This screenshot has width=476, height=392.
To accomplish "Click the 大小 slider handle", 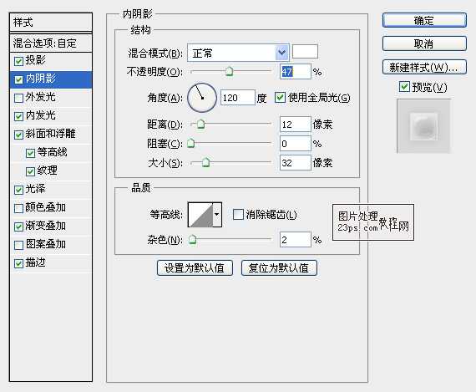I will click(x=205, y=163).
